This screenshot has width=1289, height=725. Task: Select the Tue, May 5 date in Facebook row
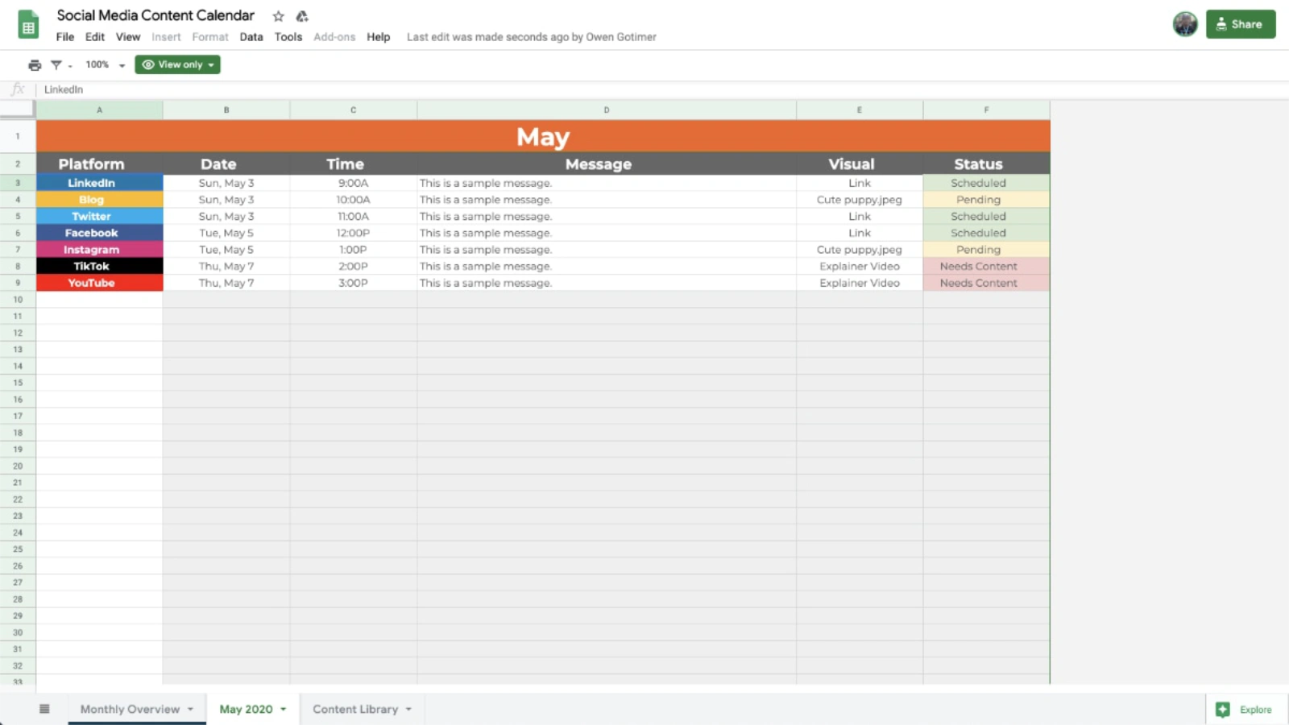(x=226, y=233)
